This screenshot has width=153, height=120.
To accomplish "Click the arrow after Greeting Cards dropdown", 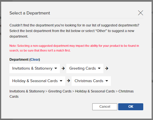I will point(107,68).
